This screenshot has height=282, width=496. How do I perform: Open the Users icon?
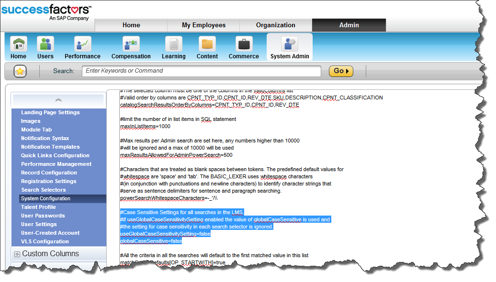coord(45,44)
